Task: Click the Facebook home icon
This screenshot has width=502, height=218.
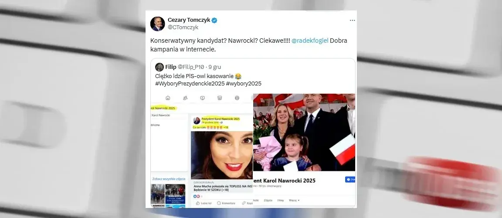Action: tap(168, 98)
